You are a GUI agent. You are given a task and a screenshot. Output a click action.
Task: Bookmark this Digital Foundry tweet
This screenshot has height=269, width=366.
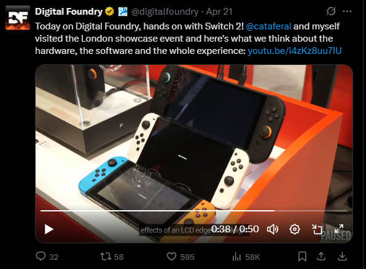[x=302, y=256]
